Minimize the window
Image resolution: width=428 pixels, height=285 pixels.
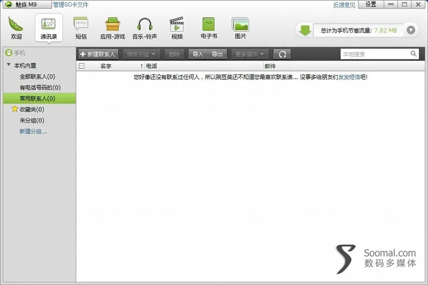click(x=391, y=4)
